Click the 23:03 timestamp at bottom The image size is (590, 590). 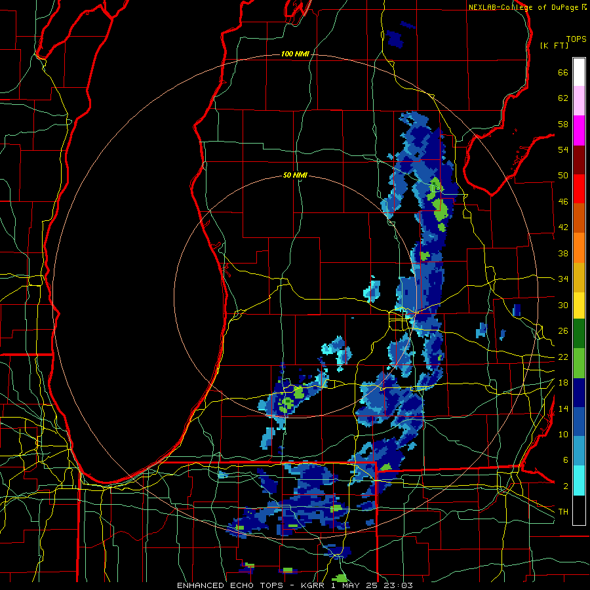pos(398,585)
